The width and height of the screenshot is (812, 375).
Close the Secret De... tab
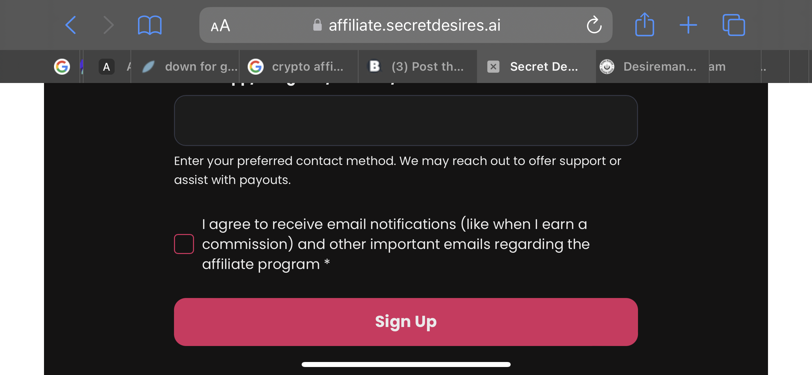coord(493,67)
